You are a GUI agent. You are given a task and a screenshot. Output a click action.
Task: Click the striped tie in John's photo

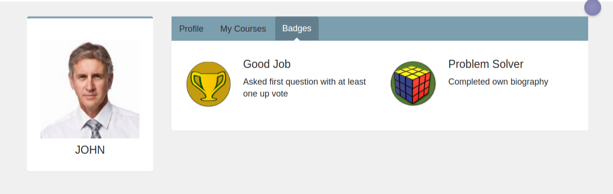(x=94, y=129)
